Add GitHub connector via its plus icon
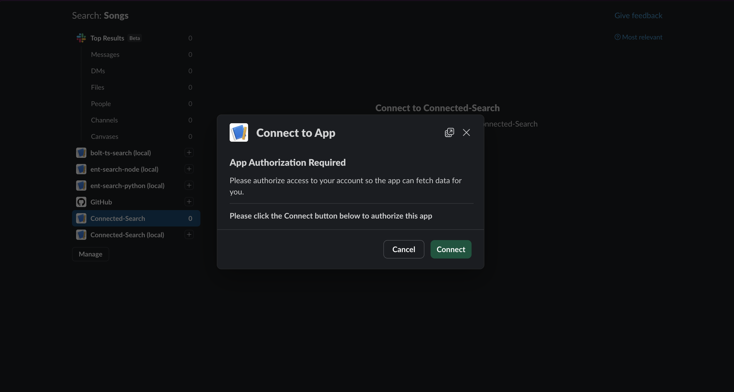Image resolution: width=734 pixels, height=392 pixels. [189, 202]
